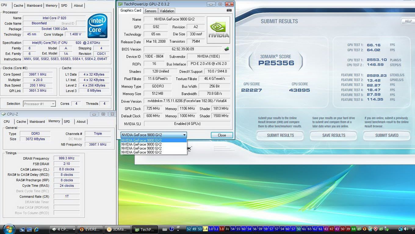The width and height of the screenshot is (415, 234).
Task: Click the volume speaker tray icon
Action: tap(406, 229)
